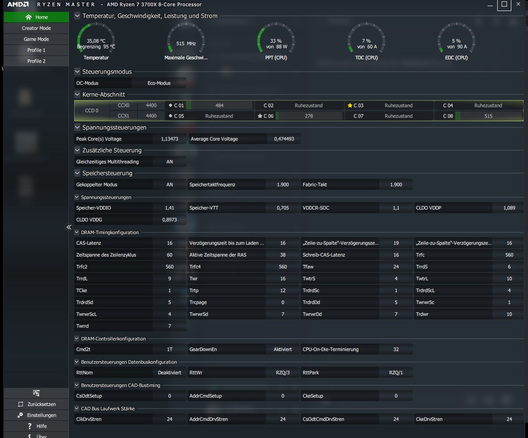
Task: Collapse the main Spannungssteuerungen section
Action: [x=78, y=127]
